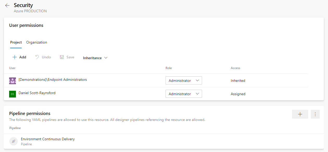Viewport: 328px width, 152px height.
Task: Click the User column header
Action: pyautogui.click(x=12, y=68)
